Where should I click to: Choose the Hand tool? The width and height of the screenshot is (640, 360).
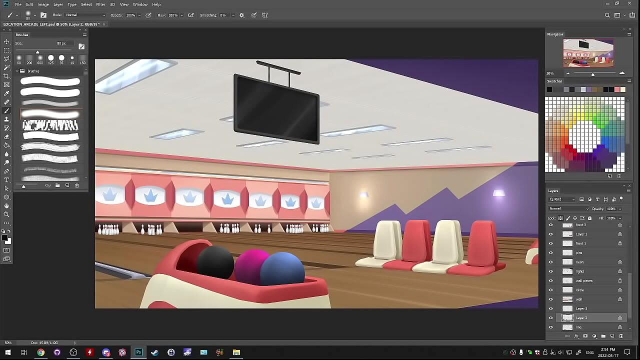[6, 205]
